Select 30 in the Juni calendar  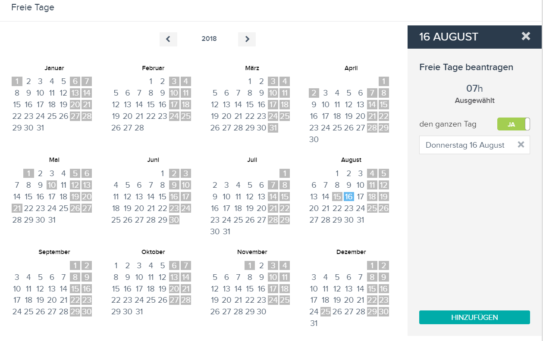[174, 220]
